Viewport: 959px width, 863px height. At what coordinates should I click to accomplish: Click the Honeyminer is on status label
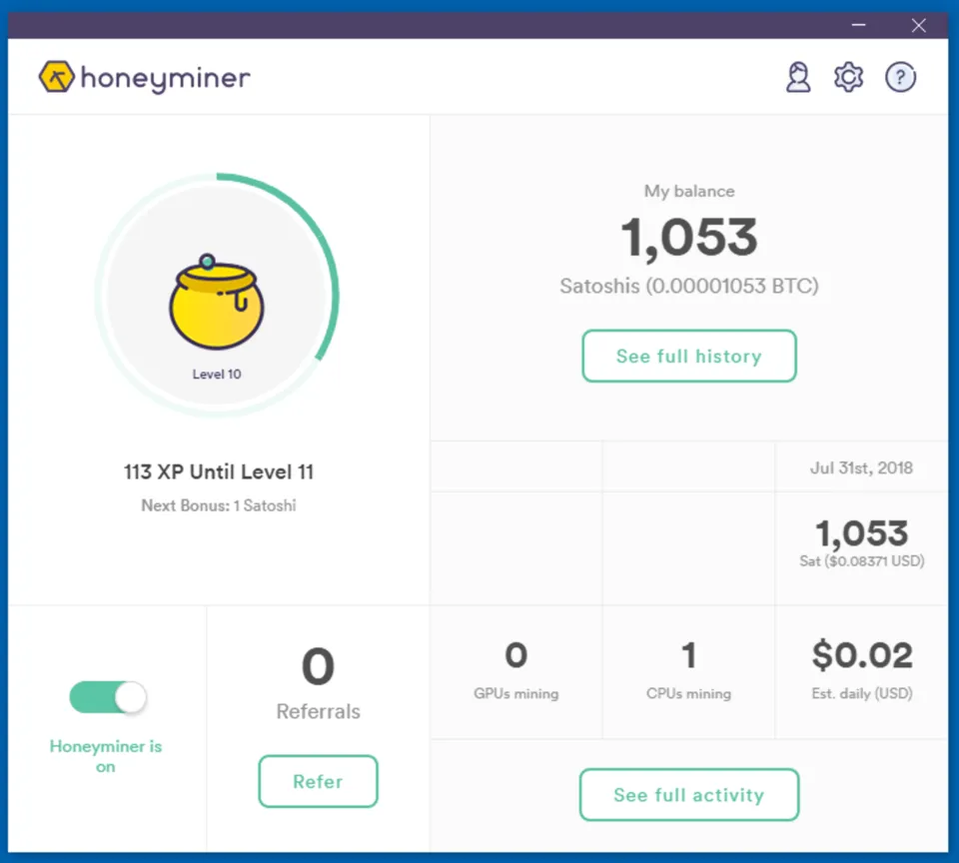click(106, 756)
